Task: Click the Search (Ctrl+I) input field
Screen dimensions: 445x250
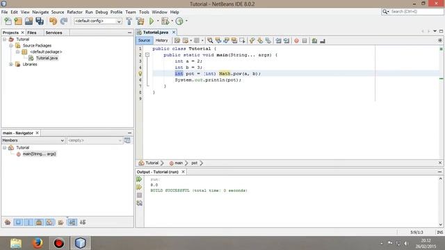Action: pos(416,12)
